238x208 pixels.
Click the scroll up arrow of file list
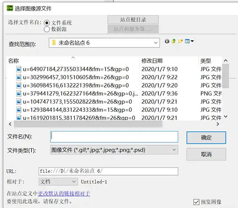click(226, 61)
